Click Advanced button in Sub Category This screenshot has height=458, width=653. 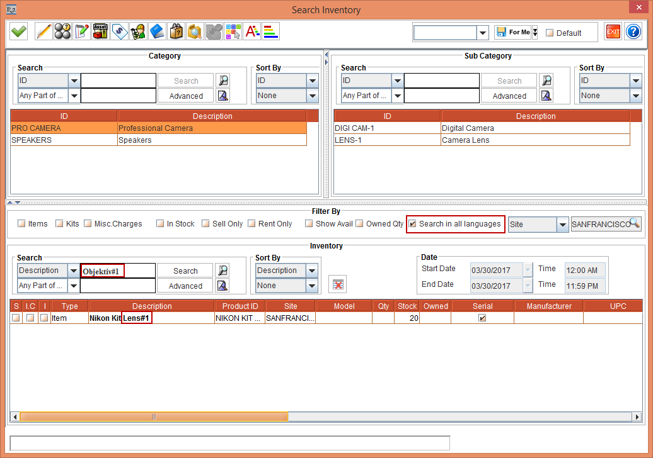[x=509, y=96]
